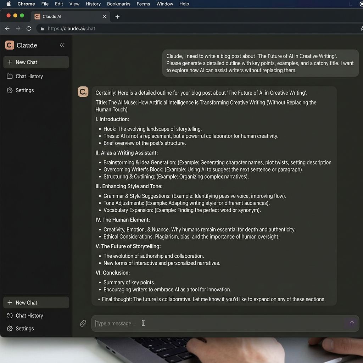Open a new browser tab with plus
Screen dimensions: 363x363
coord(117,17)
